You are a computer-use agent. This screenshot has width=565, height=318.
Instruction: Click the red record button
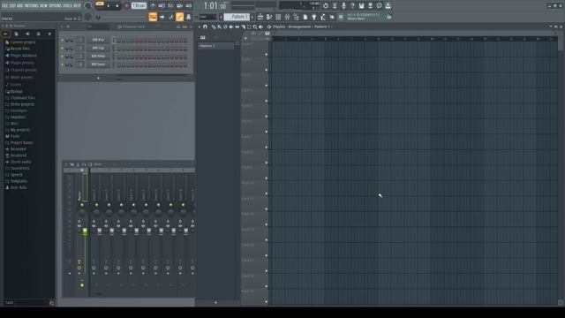(127, 6)
